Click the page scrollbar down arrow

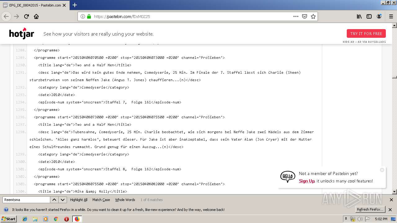pos(395,192)
